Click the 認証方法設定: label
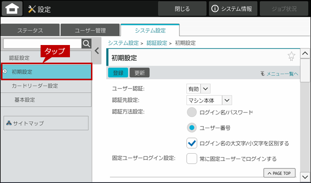This screenshot has width=311, height=183. pos(128,112)
